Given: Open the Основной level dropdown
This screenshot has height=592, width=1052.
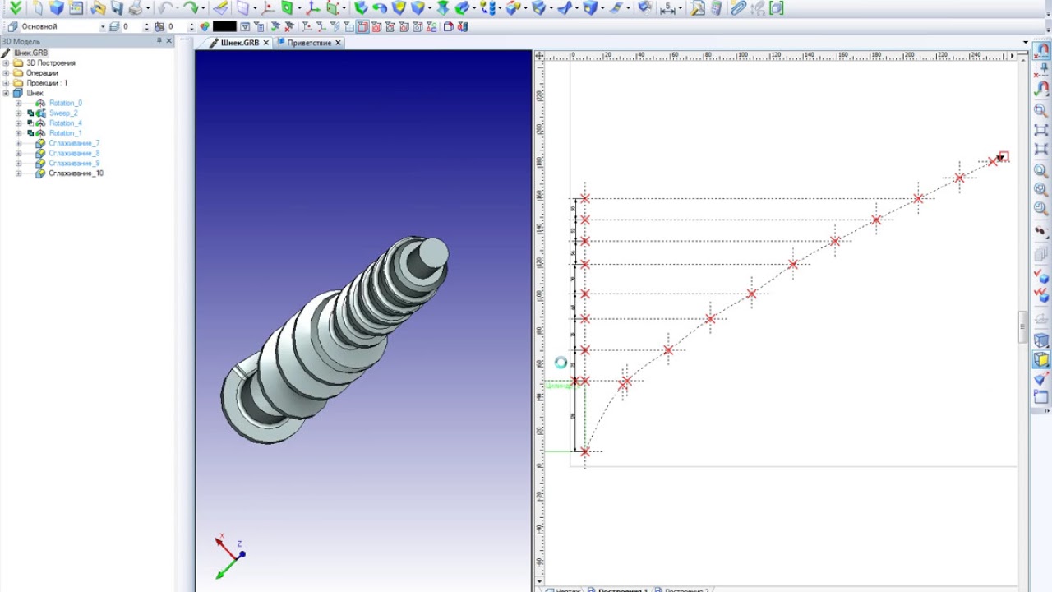Looking at the screenshot, I should coord(103,27).
